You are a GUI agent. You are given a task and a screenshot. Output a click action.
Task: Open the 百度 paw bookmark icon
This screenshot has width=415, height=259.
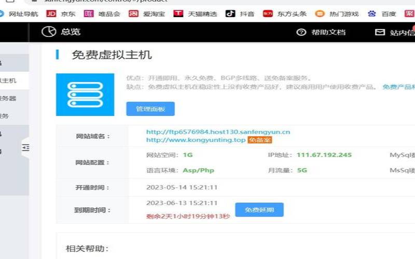click(x=372, y=13)
